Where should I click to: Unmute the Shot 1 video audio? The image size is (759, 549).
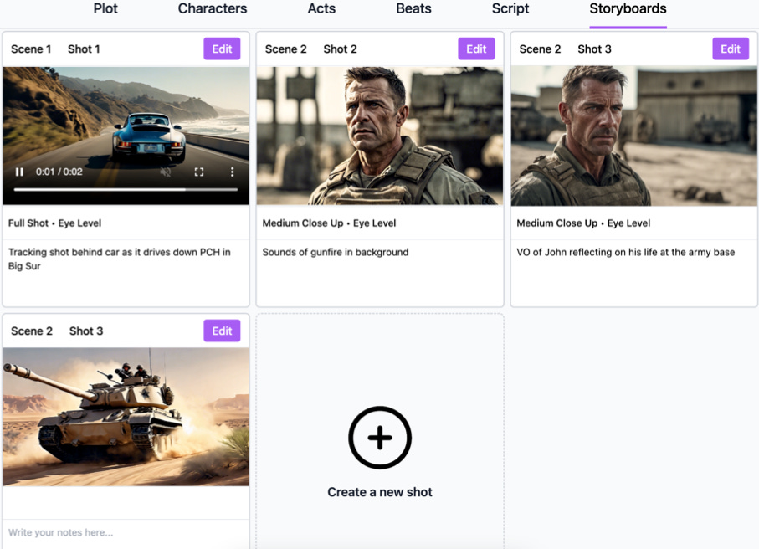point(166,172)
